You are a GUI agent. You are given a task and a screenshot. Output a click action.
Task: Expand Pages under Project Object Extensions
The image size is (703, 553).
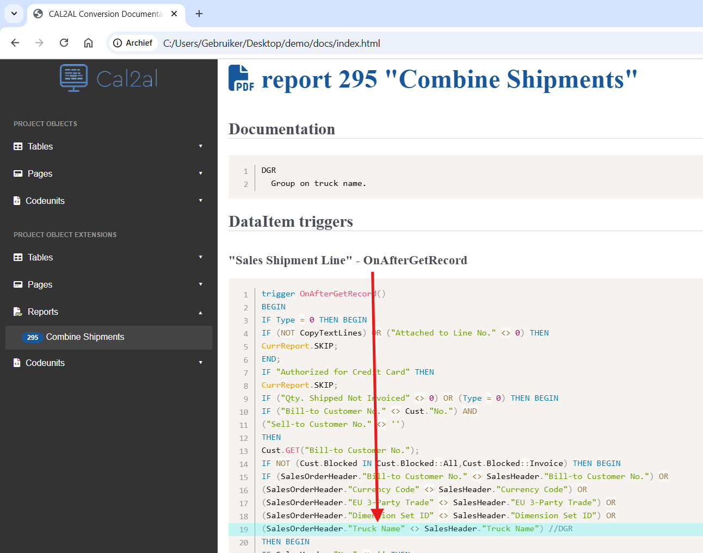[200, 284]
